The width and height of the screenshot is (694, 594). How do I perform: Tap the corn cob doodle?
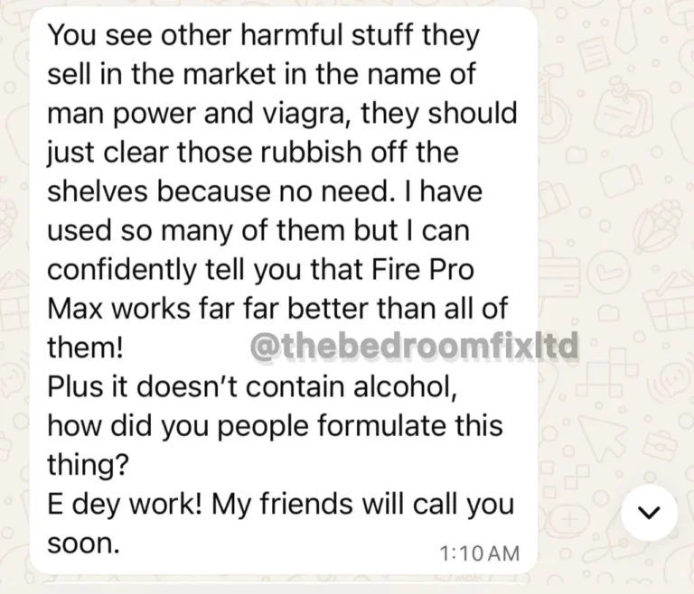657,226
